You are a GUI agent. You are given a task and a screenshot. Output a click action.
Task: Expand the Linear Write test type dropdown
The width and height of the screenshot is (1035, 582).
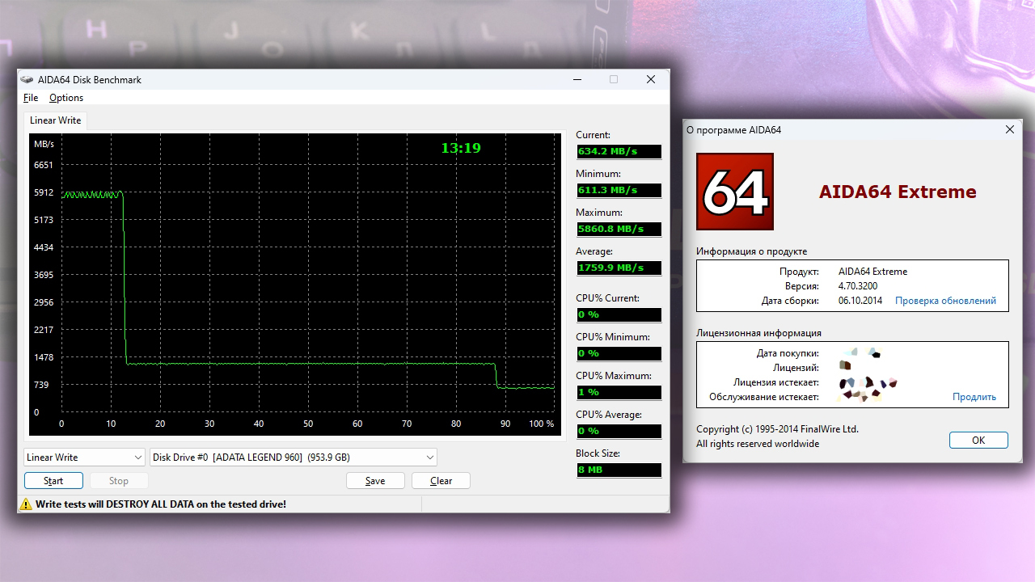pyautogui.click(x=84, y=458)
